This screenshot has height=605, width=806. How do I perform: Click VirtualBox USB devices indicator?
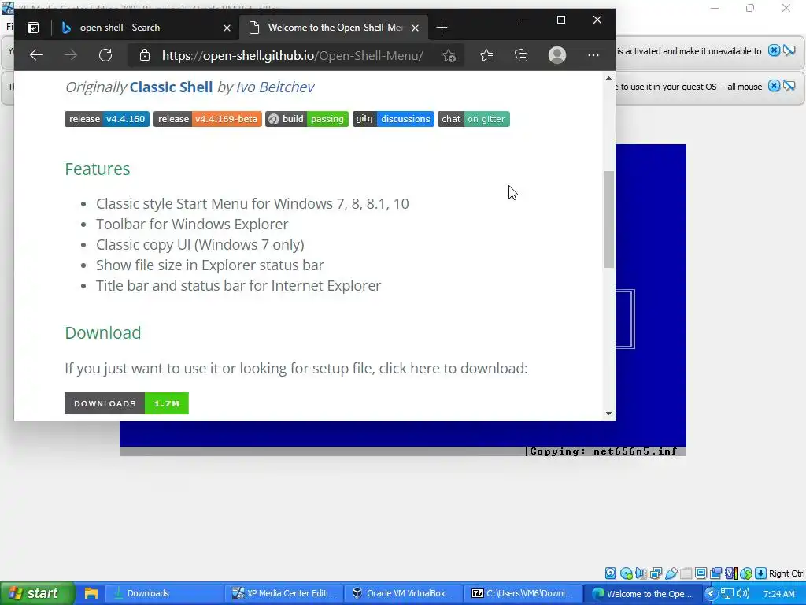click(671, 573)
